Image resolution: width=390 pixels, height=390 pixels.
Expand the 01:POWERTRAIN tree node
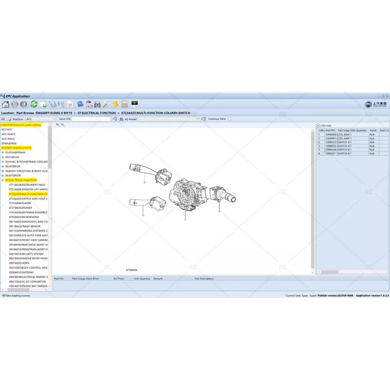pyautogui.click(x=3, y=153)
